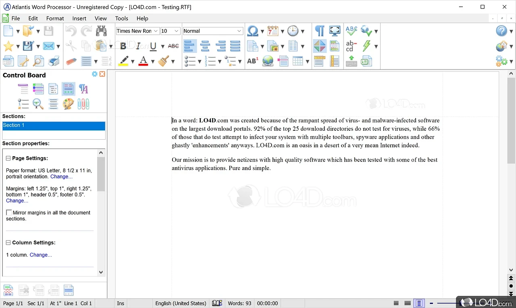Click Change link under Column Settings
The width and height of the screenshot is (516, 308).
point(40,255)
